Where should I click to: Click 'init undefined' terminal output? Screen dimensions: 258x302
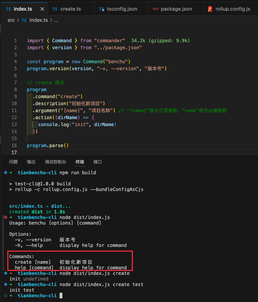[x=29, y=279]
